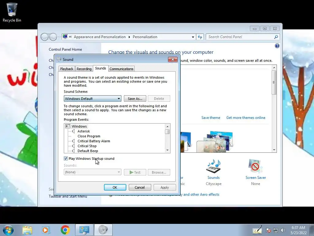Click themes list scrollbar up arrow

[274, 68]
